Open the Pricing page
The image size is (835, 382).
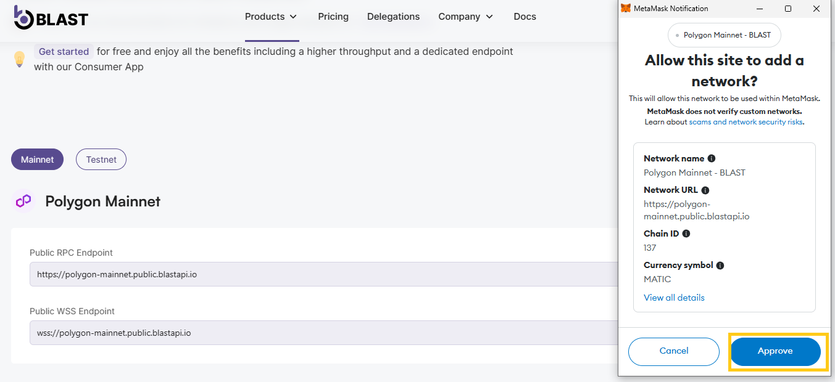pyautogui.click(x=333, y=17)
